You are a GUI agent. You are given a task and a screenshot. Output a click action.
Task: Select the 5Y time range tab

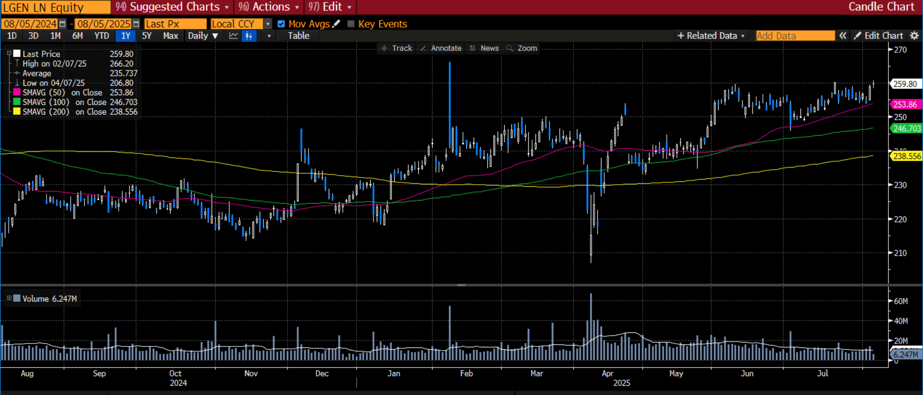pos(147,36)
